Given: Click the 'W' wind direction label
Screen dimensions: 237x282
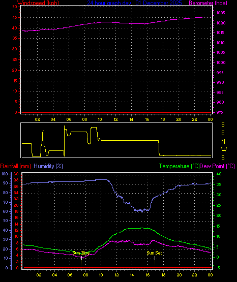Looking at the screenshot, I should tap(224, 149).
